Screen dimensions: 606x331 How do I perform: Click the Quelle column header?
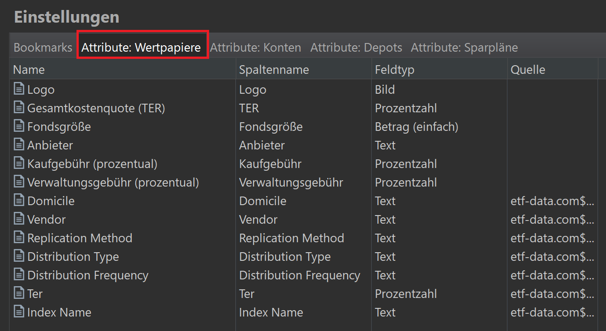[x=528, y=70]
